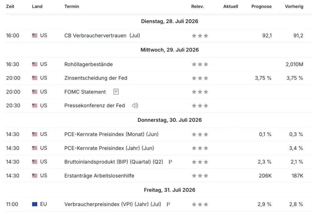Open PCE-Kernrate Preisindex (Jahr) (Jun) entry
The width and height of the screenshot is (312, 215).
click(x=109, y=148)
